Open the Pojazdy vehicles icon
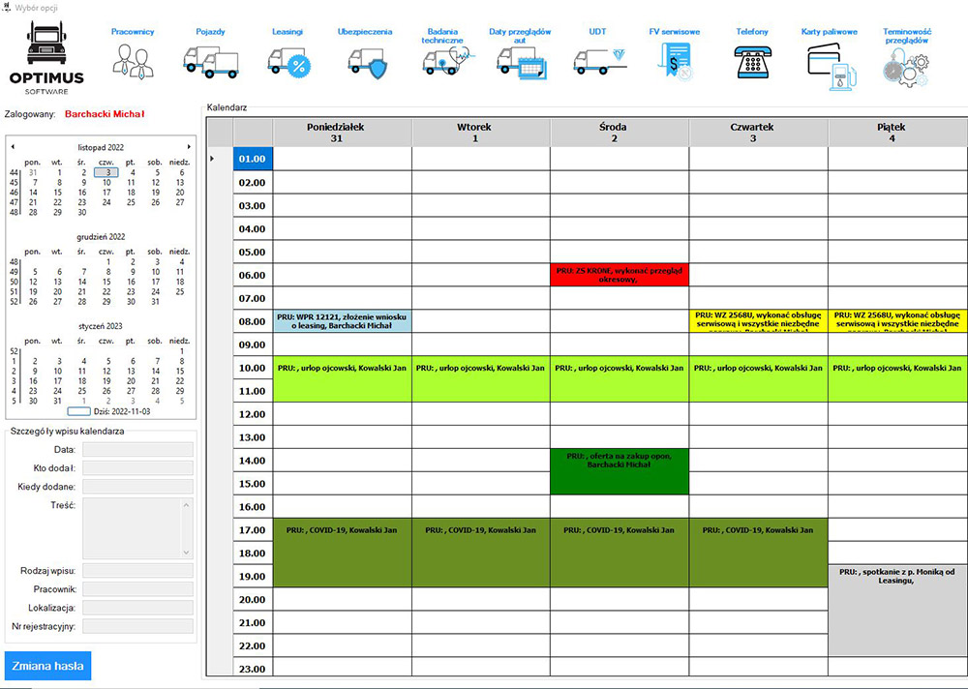The width and height of the screenshot is (968, 689). pyautogui.click(x=210, y=62)
